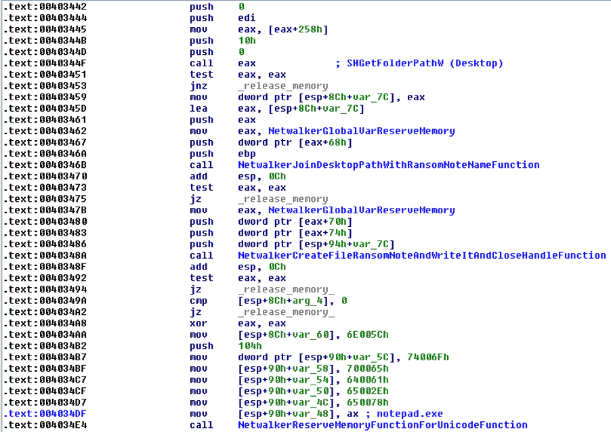611x432 pixels.
Task: Select address .text:0040344F call line
Action: [x=45, y=63]
